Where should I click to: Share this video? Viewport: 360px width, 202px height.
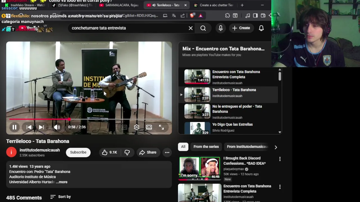click(148, 152)
